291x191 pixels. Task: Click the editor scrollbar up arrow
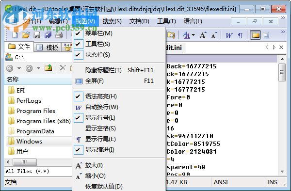(x=282, y=59)
